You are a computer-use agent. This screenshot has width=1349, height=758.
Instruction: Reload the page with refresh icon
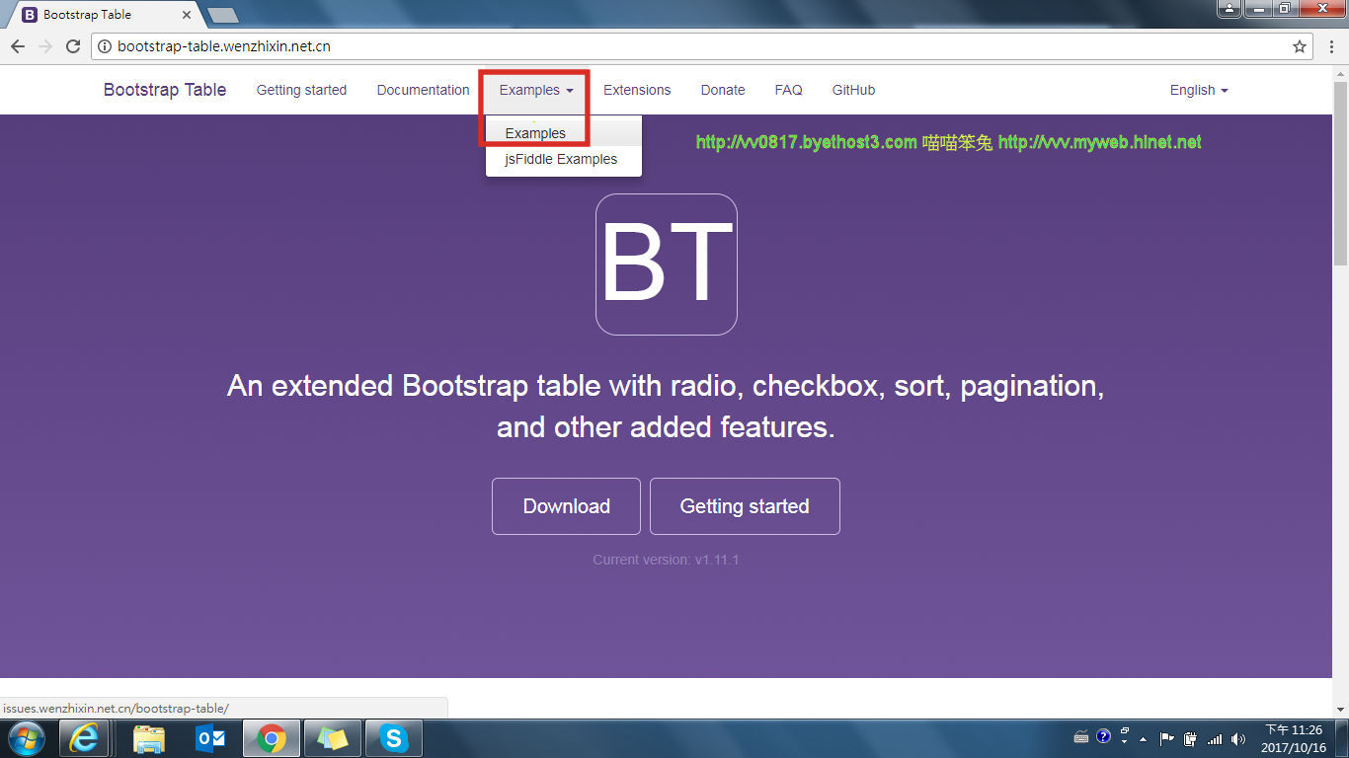73,46
